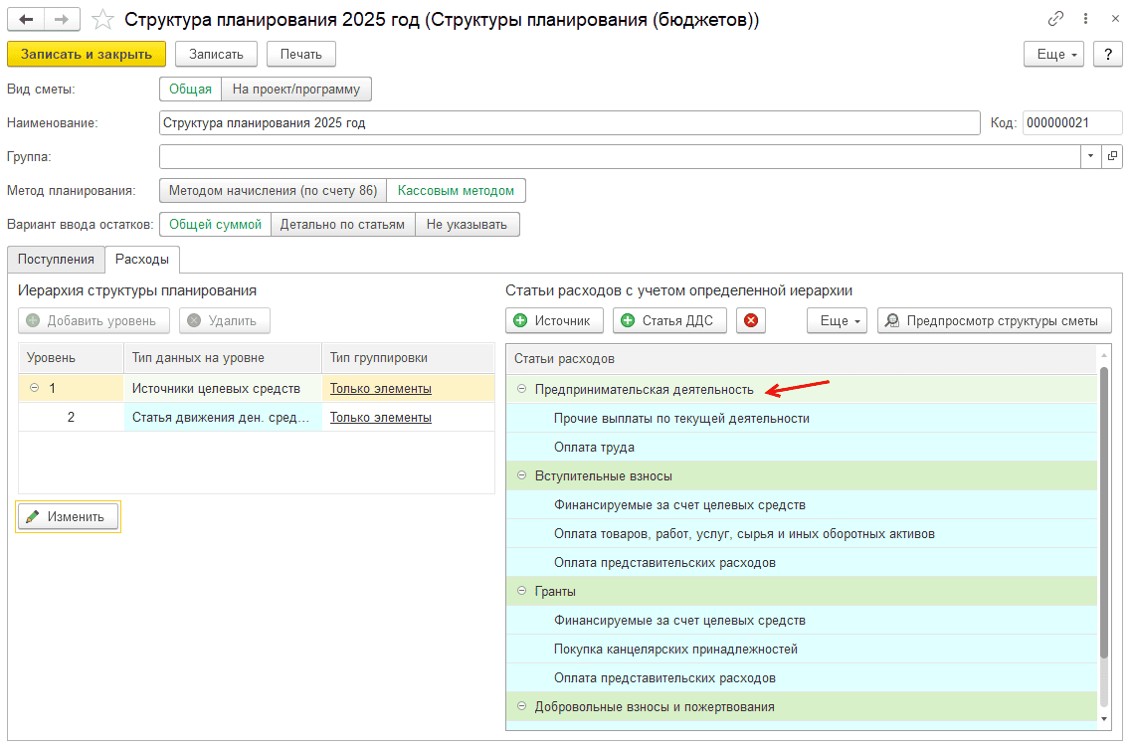Open the Группа field dropdown arrow
This screenshot has width=1133, height=748.
1090,156
